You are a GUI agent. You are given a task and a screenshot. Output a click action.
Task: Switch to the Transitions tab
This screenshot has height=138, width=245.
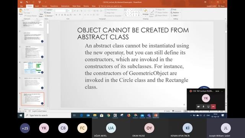(54, 6)
